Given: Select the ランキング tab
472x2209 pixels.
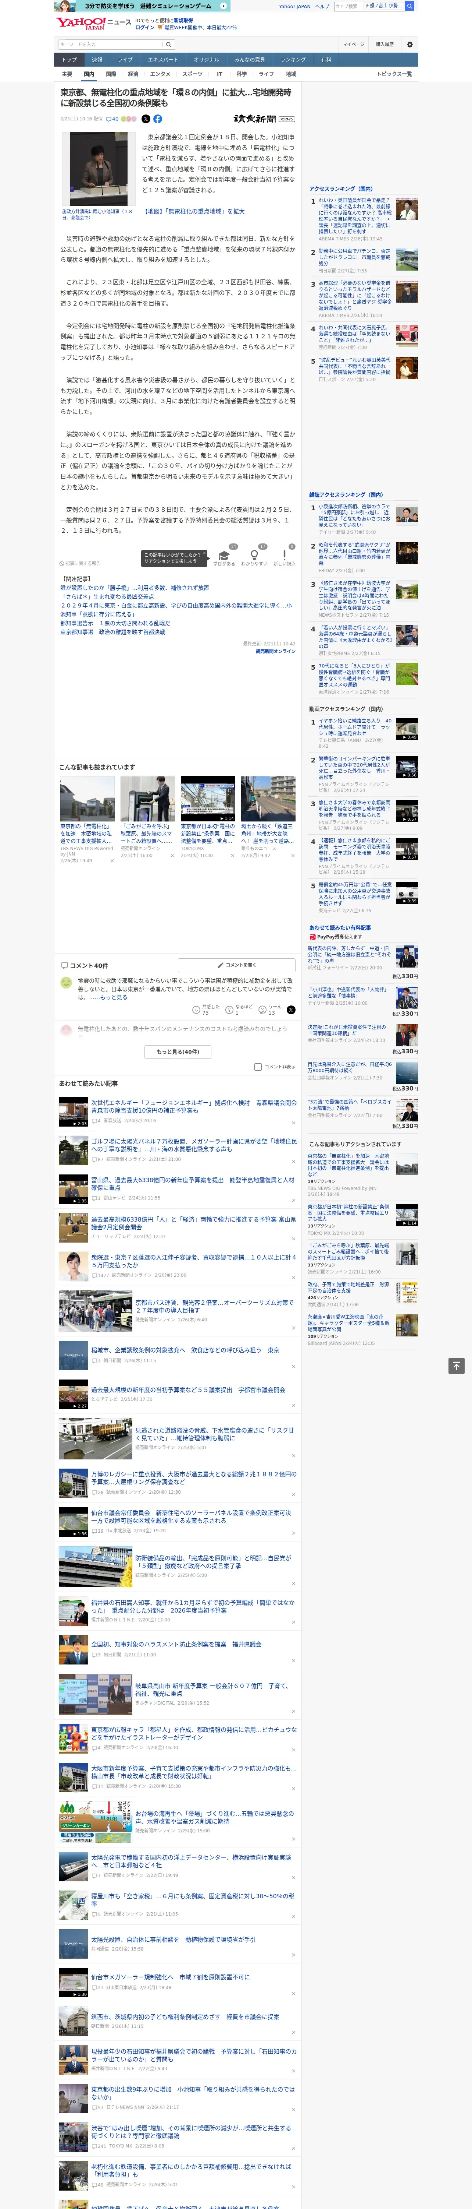Looking at the screenshot, I should [x=293, y=60].
